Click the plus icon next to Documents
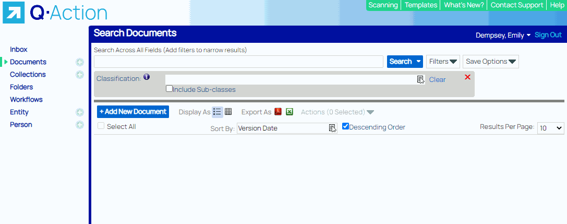This screenshot has width=567, height=224. coord(80,62)
